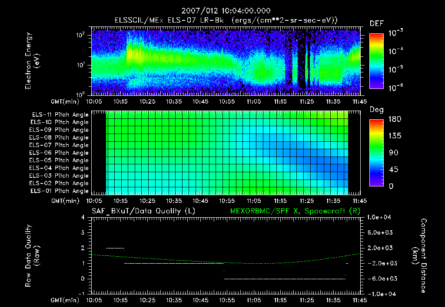
Task: Select the ELS-02 Pitch Angle row label
Action: (x=59, y=183)
